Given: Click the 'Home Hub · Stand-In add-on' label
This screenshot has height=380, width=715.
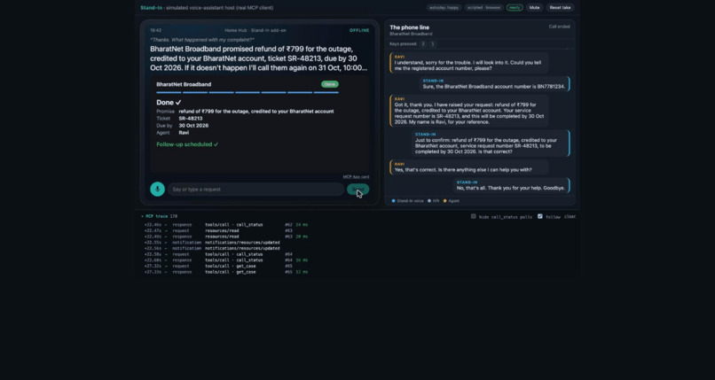Looking at the screenshot, I should [x=255, y=30].
